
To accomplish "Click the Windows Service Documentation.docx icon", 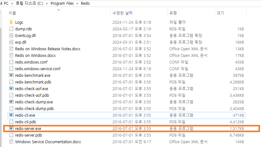I will [11, 142].
